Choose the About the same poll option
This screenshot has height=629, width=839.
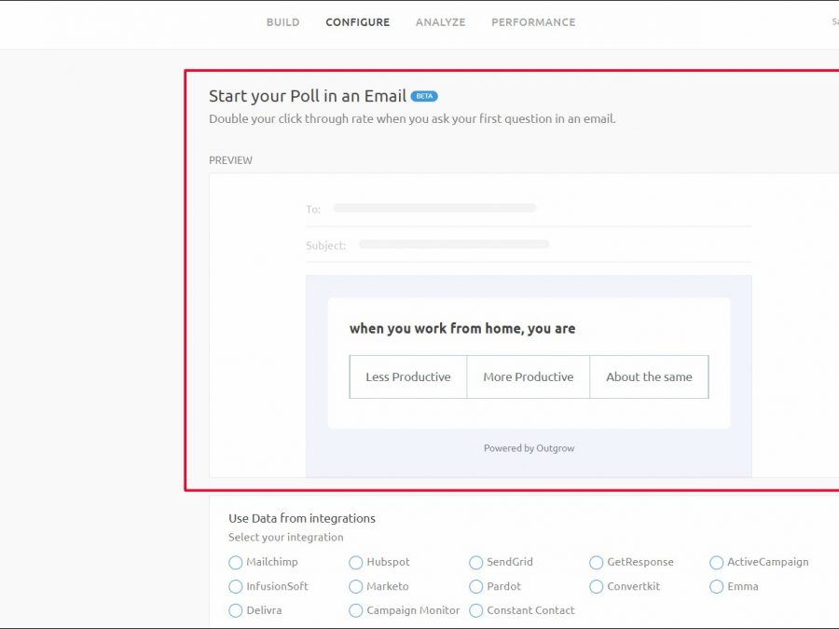[x=649, y=376]
